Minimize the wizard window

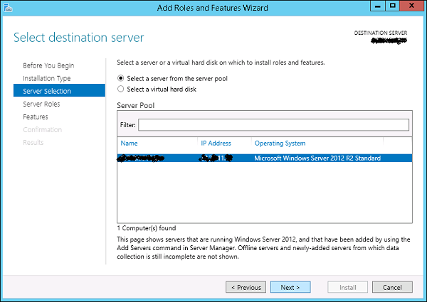[376, 6]
